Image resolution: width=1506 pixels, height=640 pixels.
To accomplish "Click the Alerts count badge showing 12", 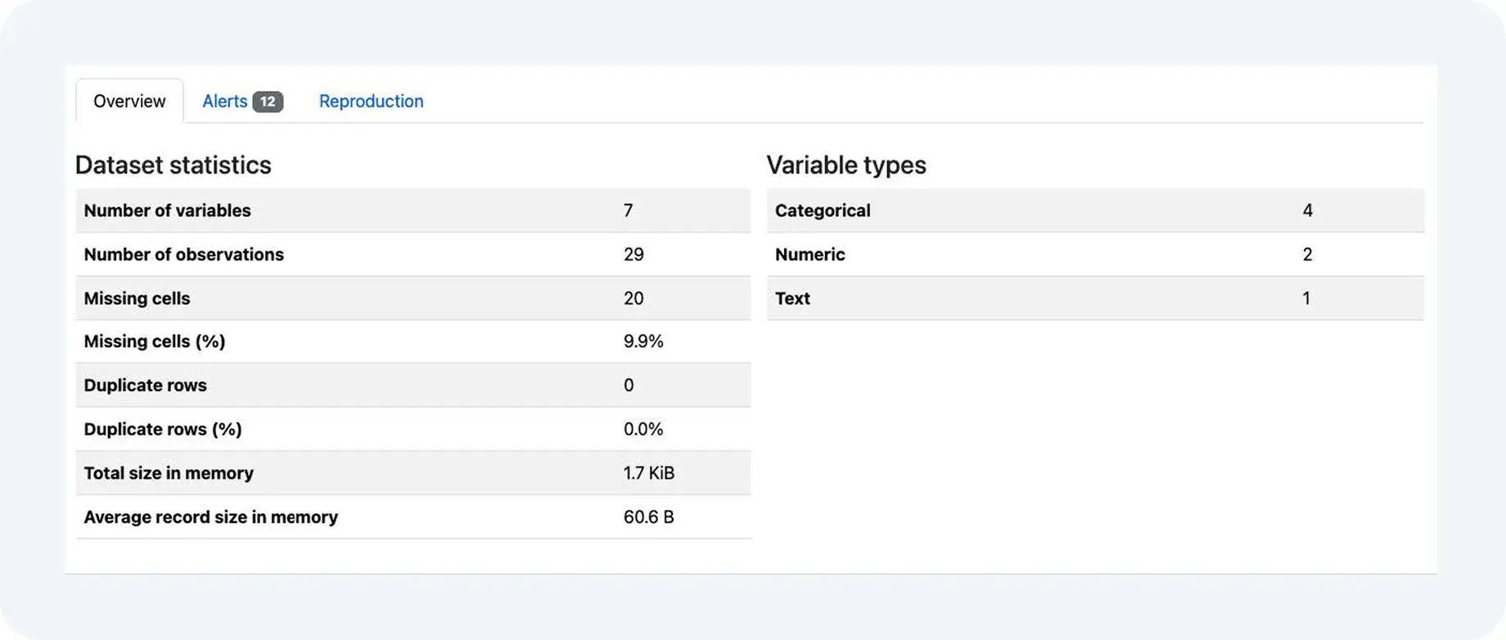I will coord(268,101).
